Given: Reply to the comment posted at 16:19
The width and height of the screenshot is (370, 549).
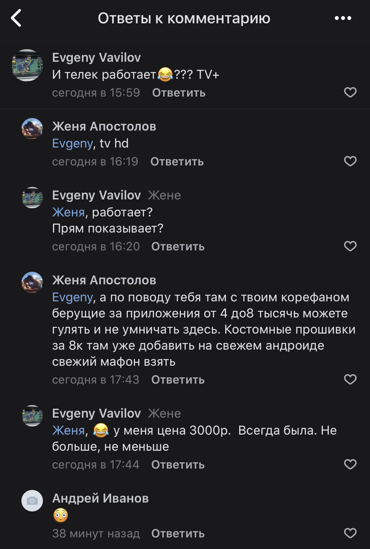Looking at the screenshot, I should (x=177, y=162).
